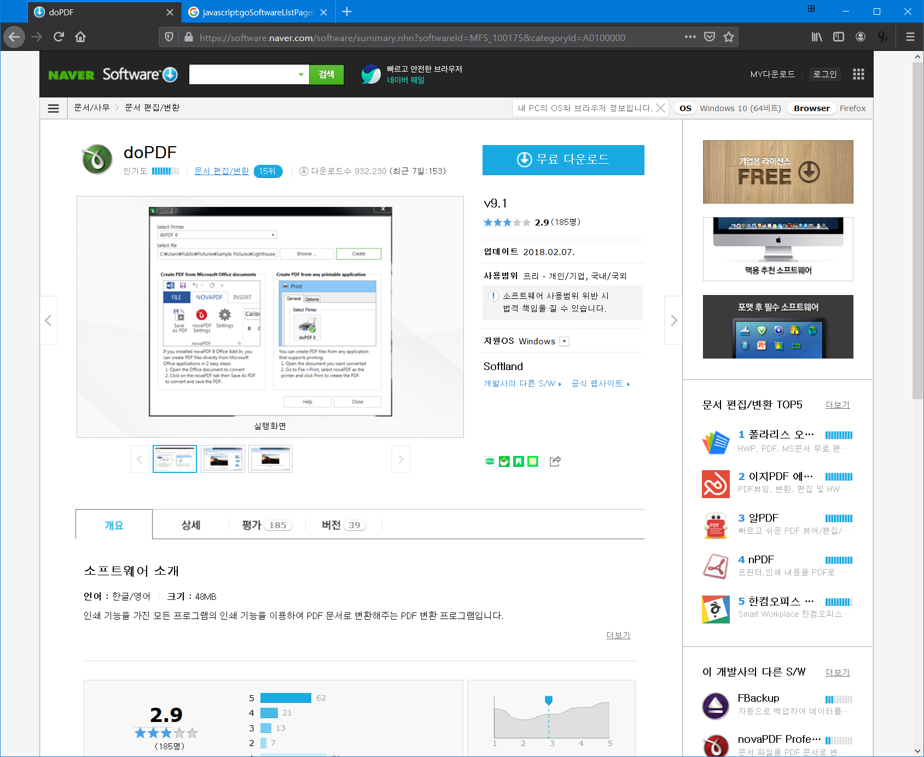Screen dimensions: 924x757
Task: Advance thumbnail strip right arrow
Action: [x=400, y=459]
